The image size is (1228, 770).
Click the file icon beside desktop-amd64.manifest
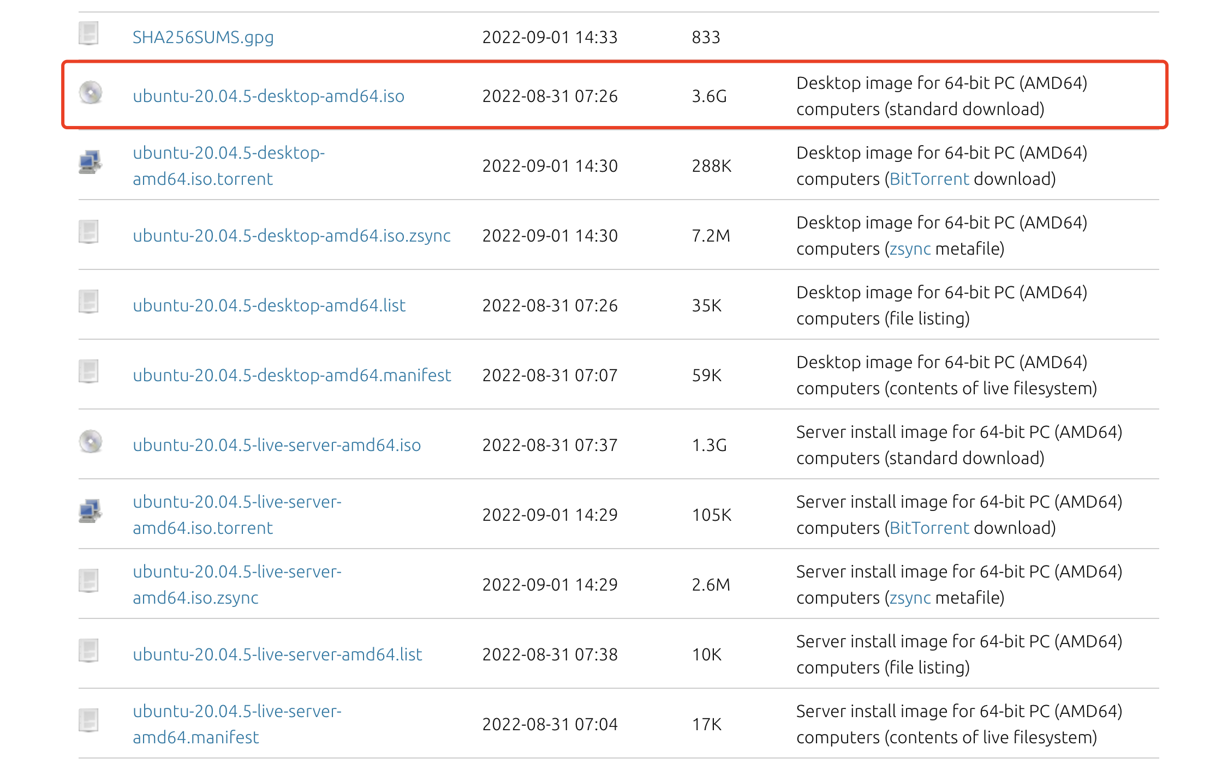point(88,371)
